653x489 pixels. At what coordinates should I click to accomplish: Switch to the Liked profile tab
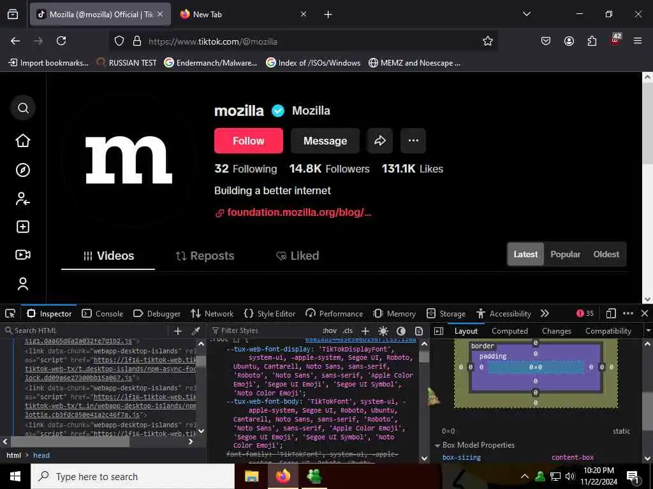[298, 256]
